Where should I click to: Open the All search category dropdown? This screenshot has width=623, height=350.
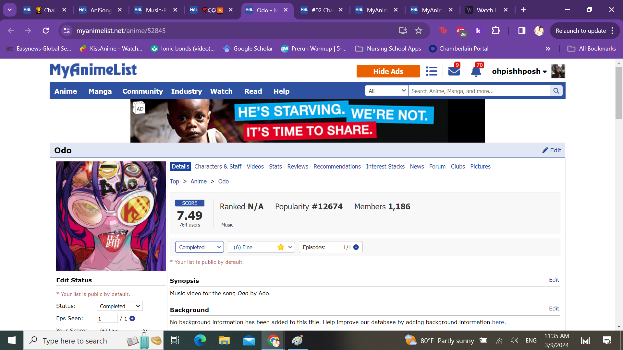click(x=387, y=91)
